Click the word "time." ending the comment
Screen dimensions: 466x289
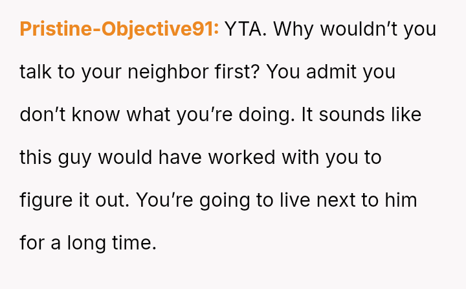click(x=139, y=243)
